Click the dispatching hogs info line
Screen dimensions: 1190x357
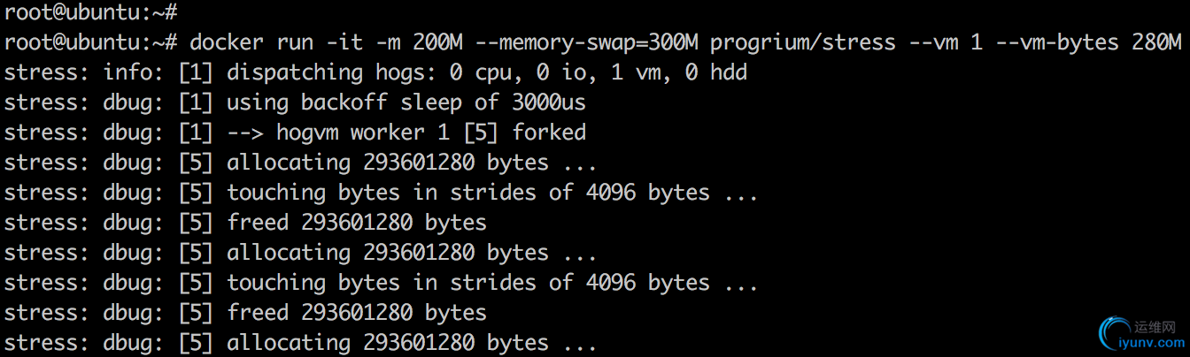pos(376,72)
